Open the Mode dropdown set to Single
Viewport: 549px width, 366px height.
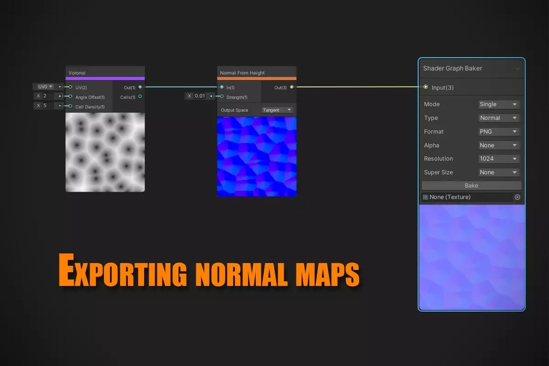point(499,104)
